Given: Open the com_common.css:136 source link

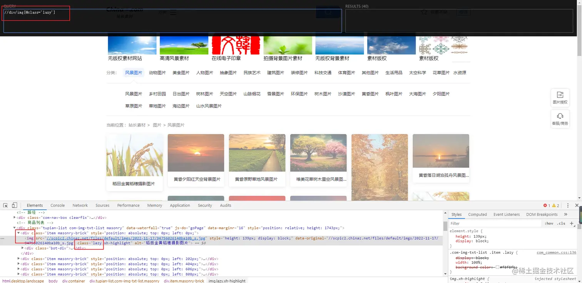Looking at the screenshot, I should pos(556,253).
